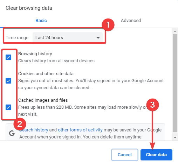Click the Cancel button
The width and height of the screenshot is (178, 165).
[125, 155]
